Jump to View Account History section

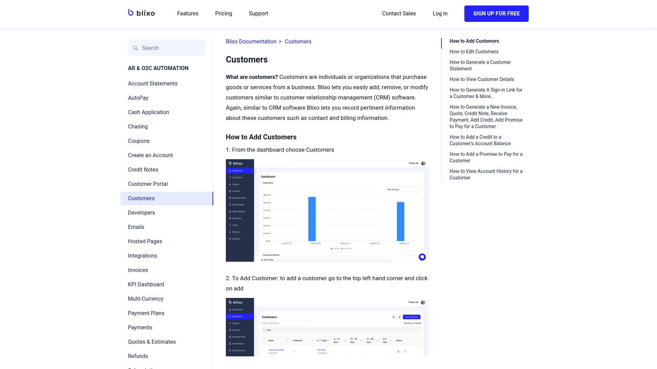pos(486,174)
